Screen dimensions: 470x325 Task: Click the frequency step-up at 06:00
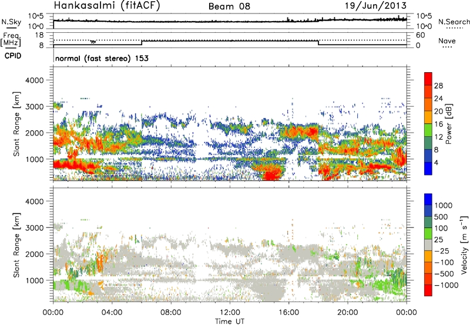point(142,43)
